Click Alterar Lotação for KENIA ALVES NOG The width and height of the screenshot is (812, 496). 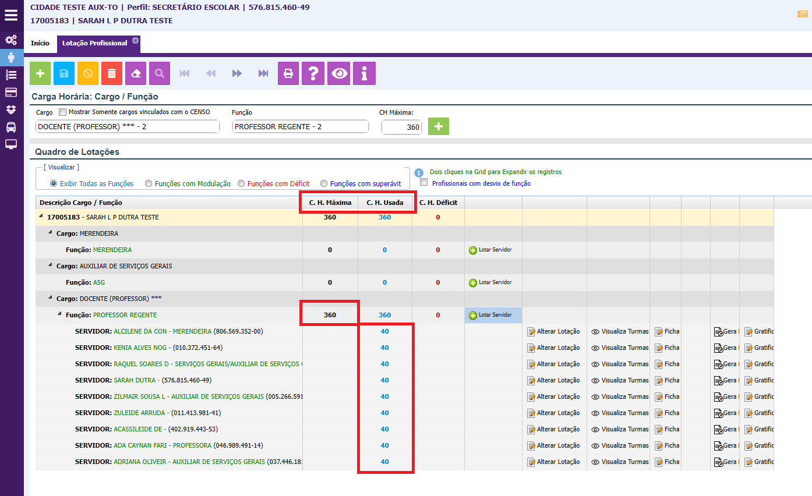point(553,348)
